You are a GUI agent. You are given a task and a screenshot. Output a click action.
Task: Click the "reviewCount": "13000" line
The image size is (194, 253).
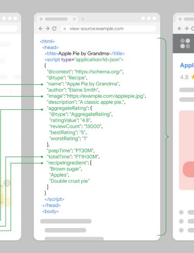(76, 126)
